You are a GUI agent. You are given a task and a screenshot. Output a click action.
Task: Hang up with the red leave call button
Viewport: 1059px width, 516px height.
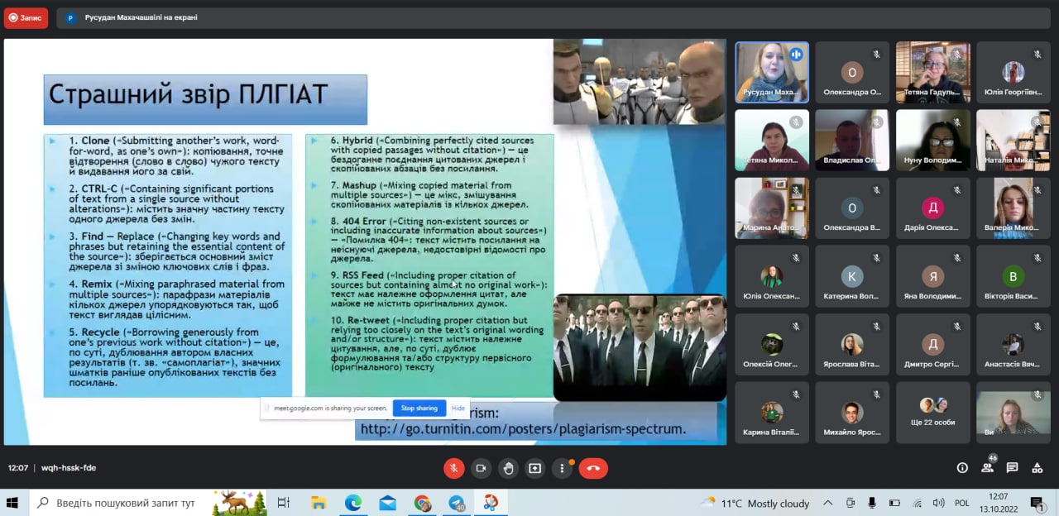[593, 468]
